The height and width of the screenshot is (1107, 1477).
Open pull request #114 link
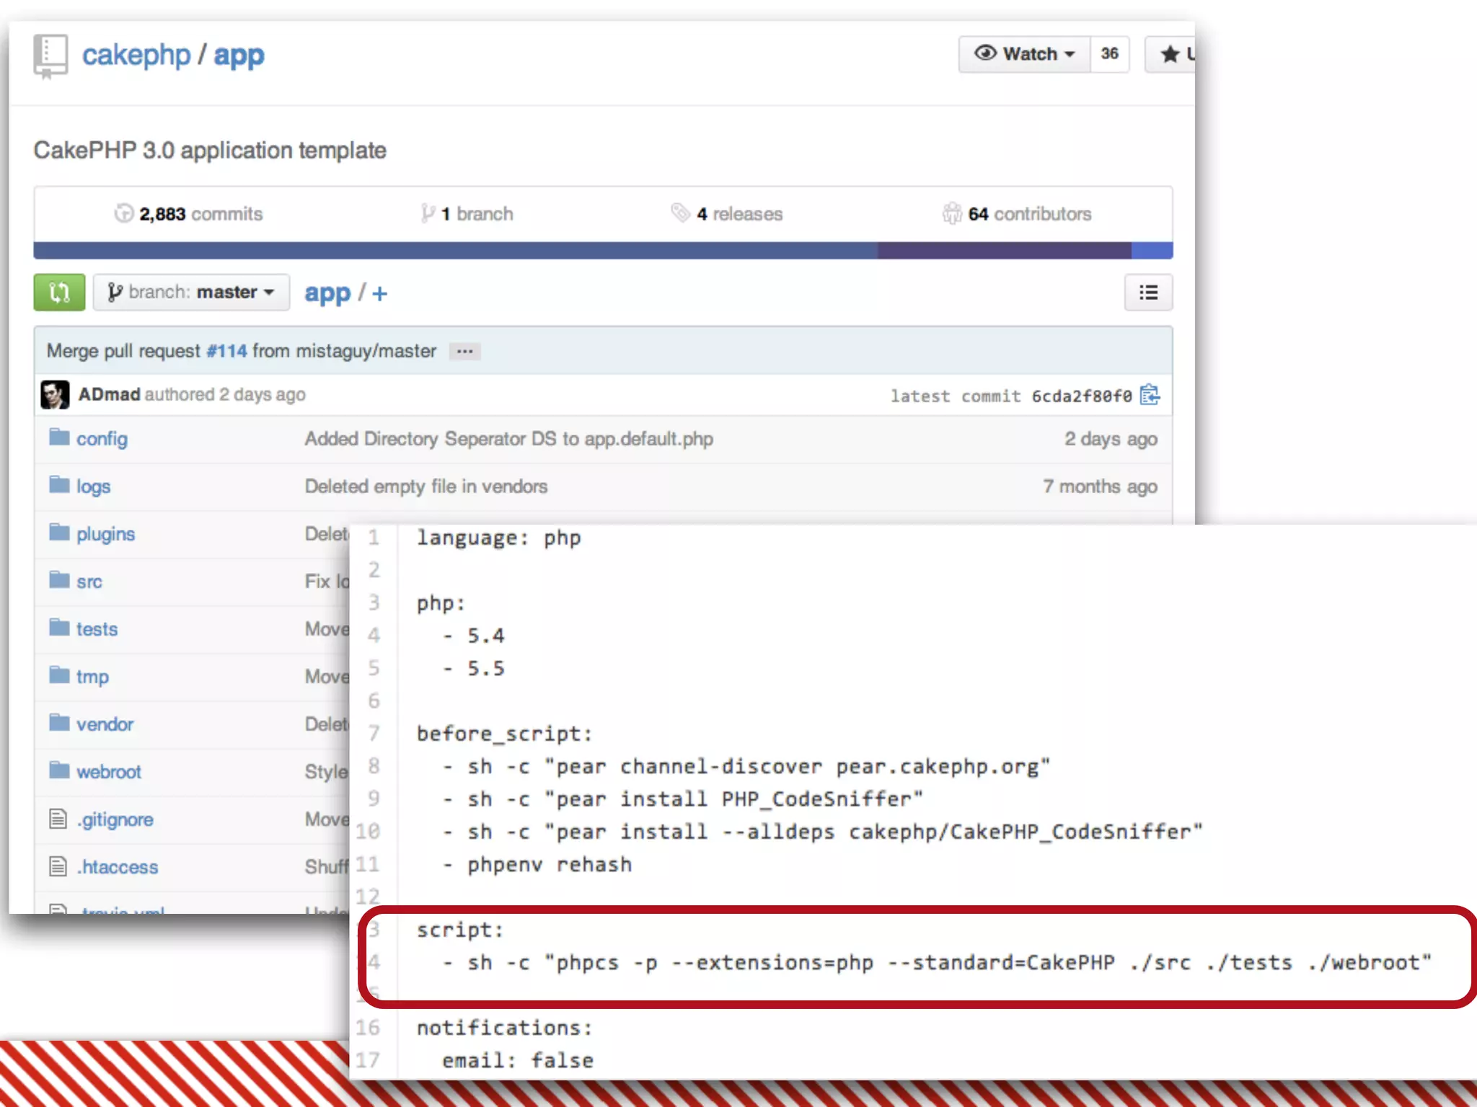point(226,351)
